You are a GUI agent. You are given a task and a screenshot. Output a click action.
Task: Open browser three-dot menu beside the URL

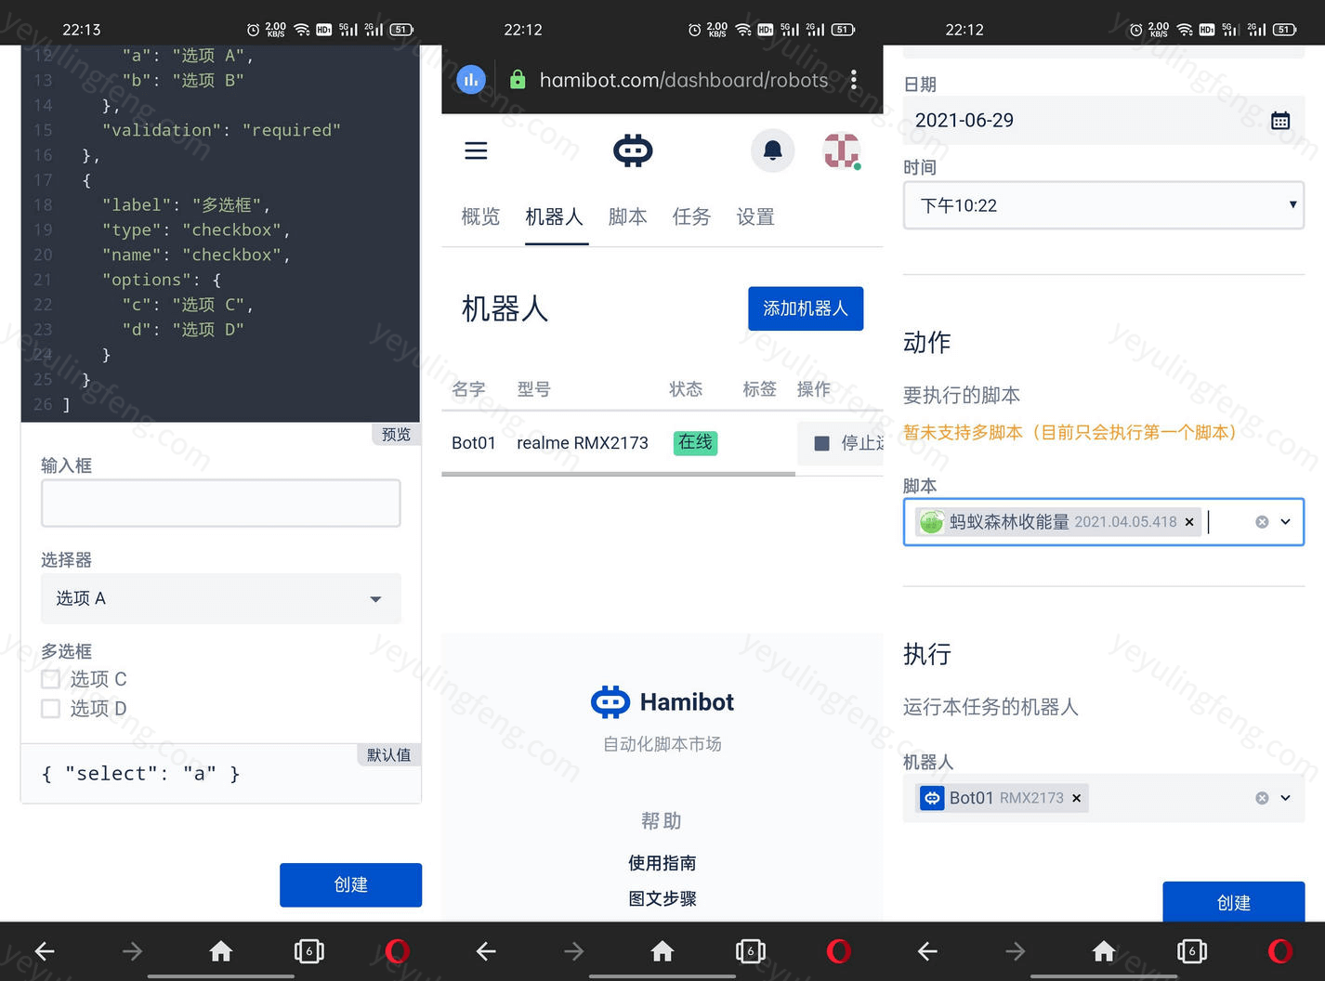point(854,80)
